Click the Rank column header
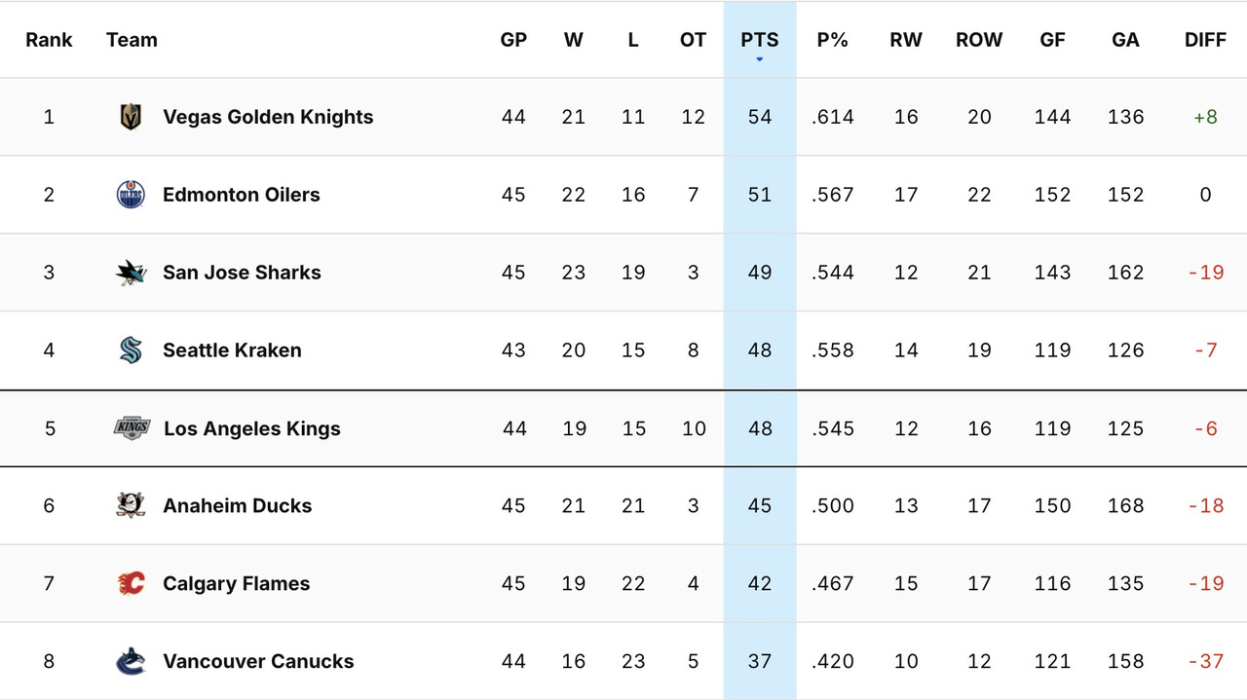 [x=49, y=40]
